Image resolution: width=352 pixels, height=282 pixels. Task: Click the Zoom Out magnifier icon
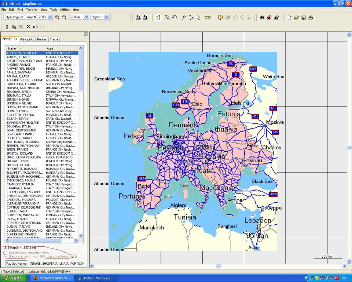point(65,17)
